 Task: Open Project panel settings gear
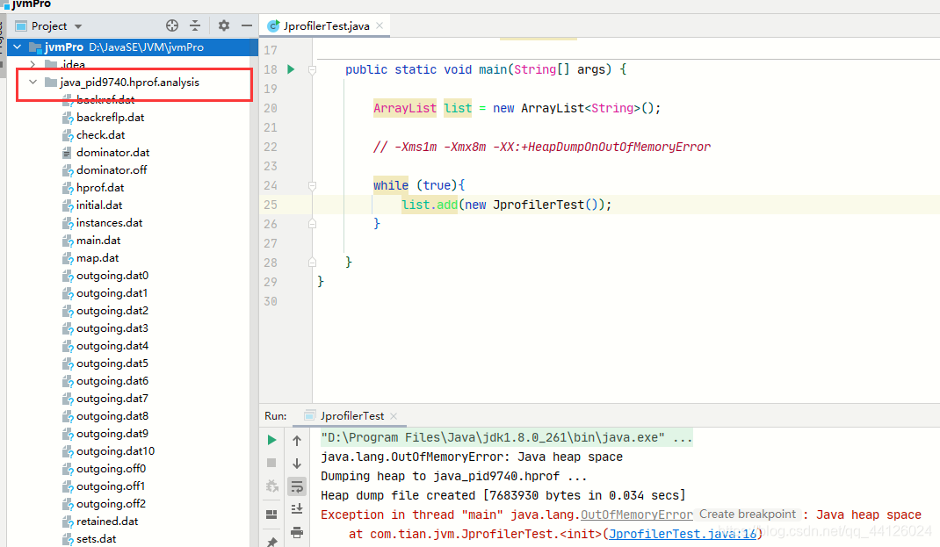(x=224, y=25)
